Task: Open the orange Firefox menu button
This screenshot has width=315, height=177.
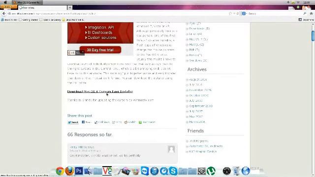Action: pos(8,7)
